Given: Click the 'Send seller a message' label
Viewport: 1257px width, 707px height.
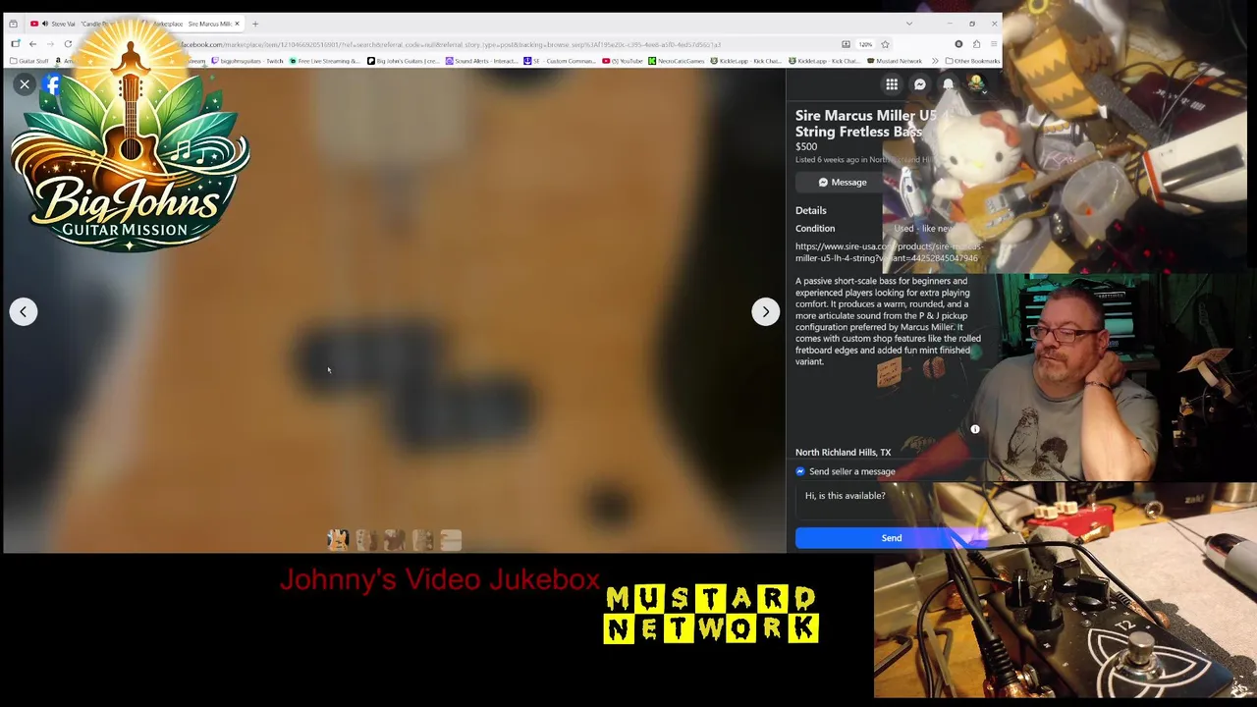Looking at the screenshot, I should (x=852, y=471).
